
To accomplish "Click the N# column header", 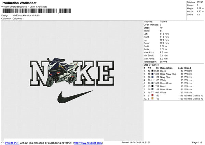I will tap(149, 68).
